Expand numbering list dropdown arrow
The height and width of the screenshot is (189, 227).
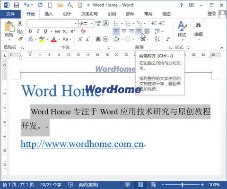point(134,24)
